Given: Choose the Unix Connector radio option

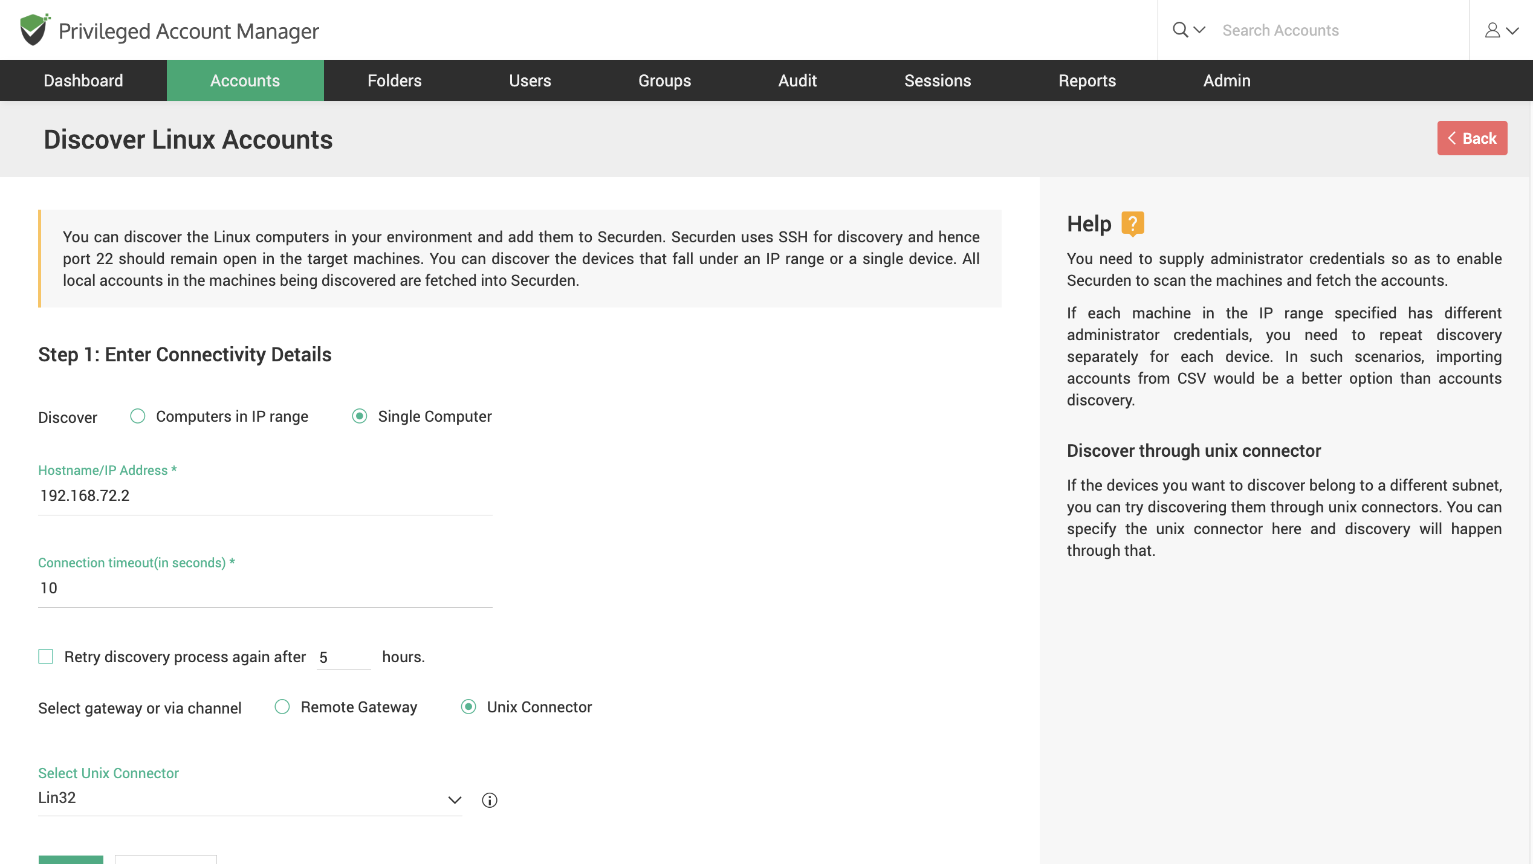Looking at the screenshot, I should click(468, 707).
